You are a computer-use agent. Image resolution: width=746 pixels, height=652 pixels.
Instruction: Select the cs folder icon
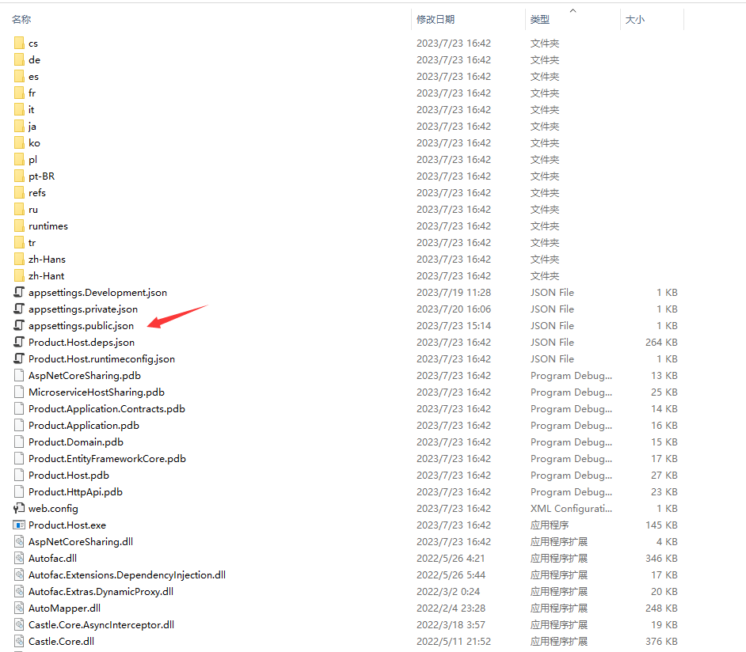coord(19,44)
